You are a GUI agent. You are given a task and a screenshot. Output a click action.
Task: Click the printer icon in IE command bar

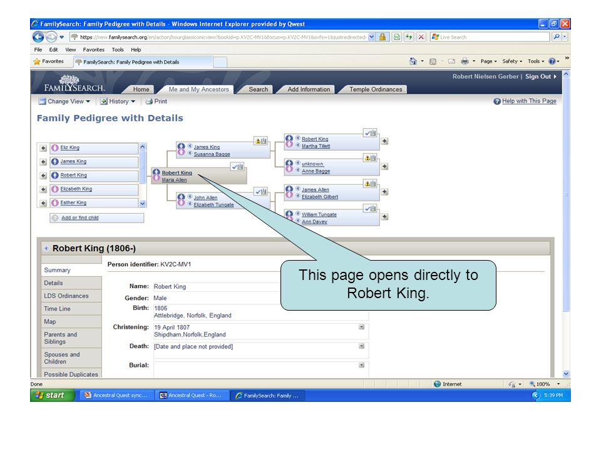pos(465,61)
